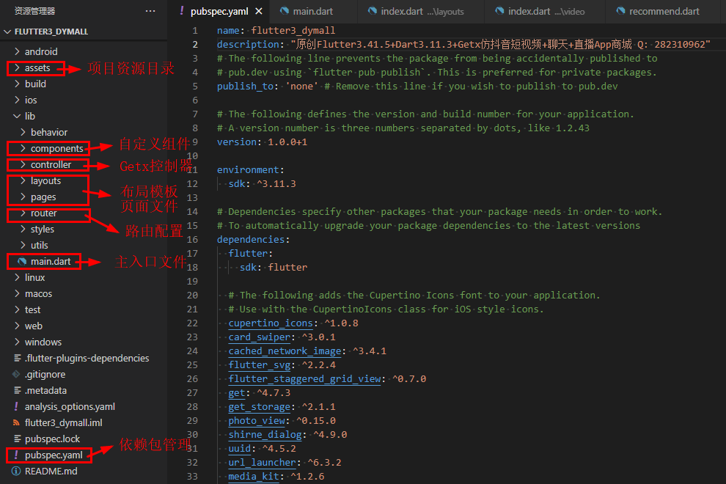Switch to the recommend.dart tab
Image resolution: width=726 pixels, height=484 pixels.
tap(664, 11)
